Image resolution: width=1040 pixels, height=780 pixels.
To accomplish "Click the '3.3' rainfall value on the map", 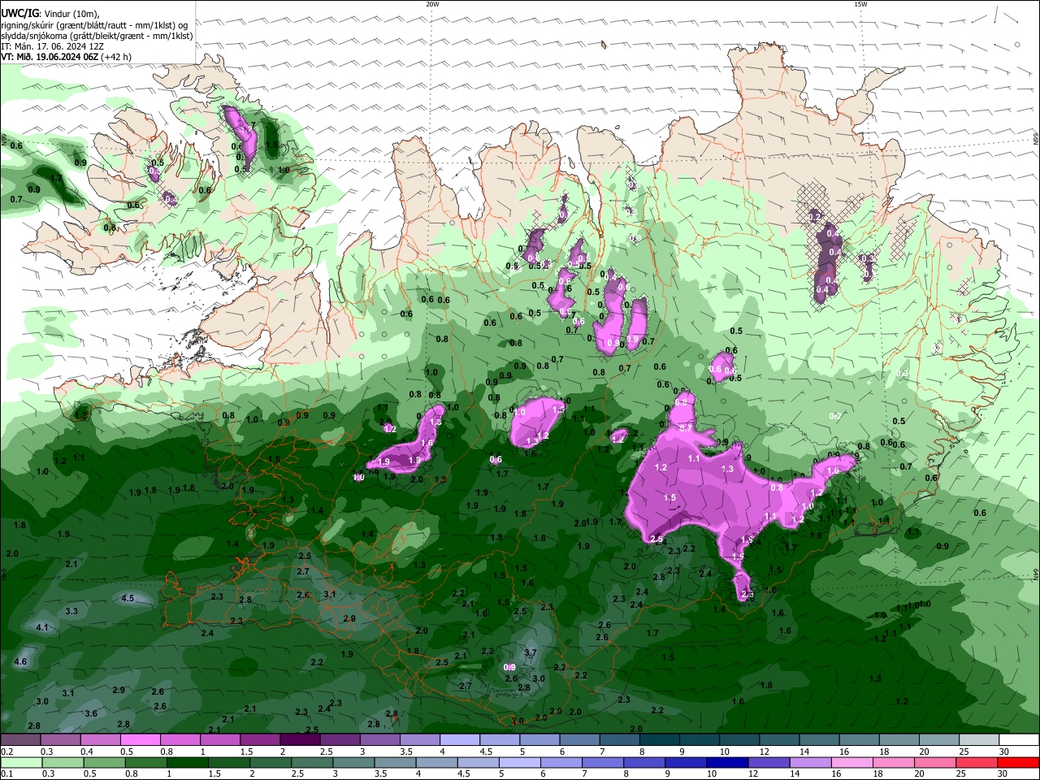I will coord(71,611).
